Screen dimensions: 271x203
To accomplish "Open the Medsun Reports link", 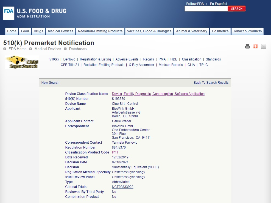I will click(171, 65).
